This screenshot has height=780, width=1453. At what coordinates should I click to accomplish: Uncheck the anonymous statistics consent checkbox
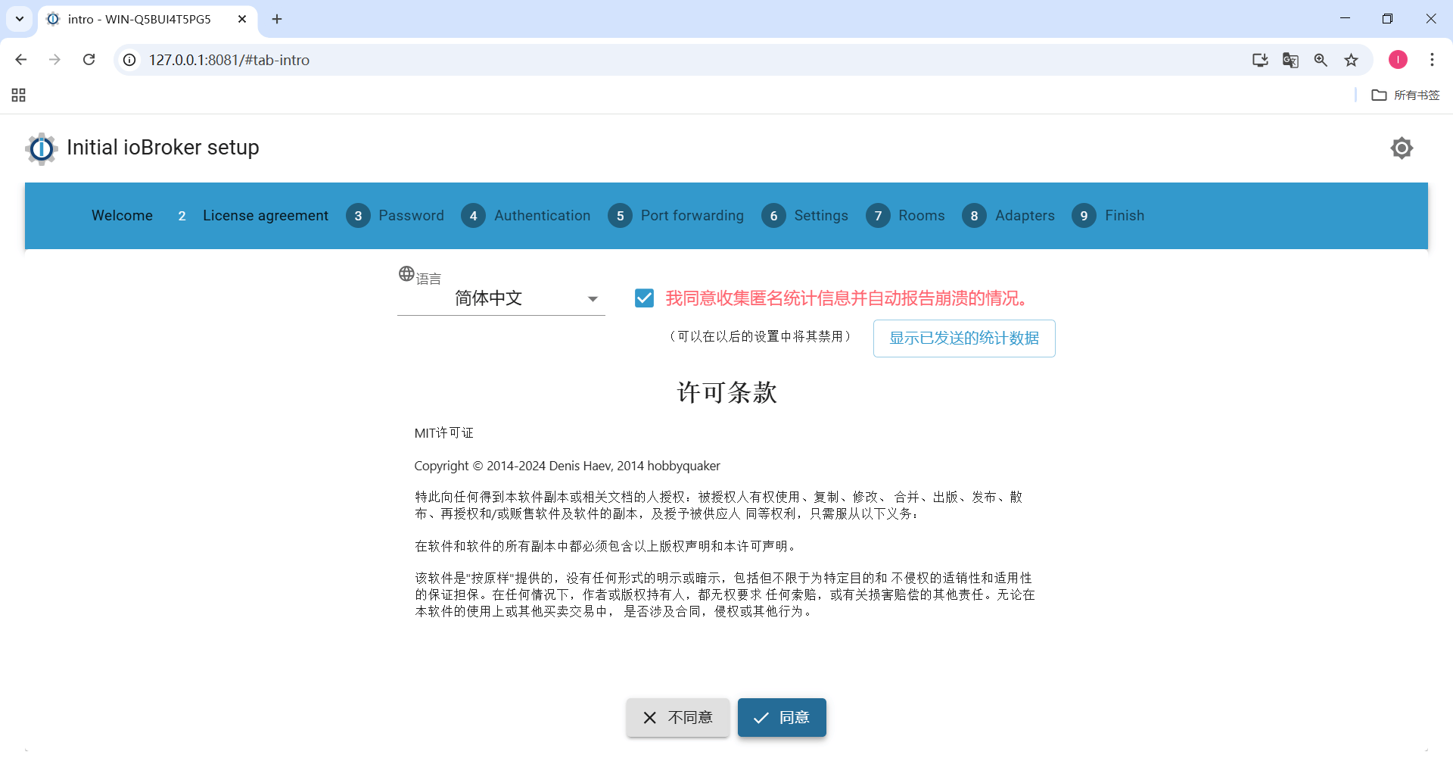tap(644, 298)
